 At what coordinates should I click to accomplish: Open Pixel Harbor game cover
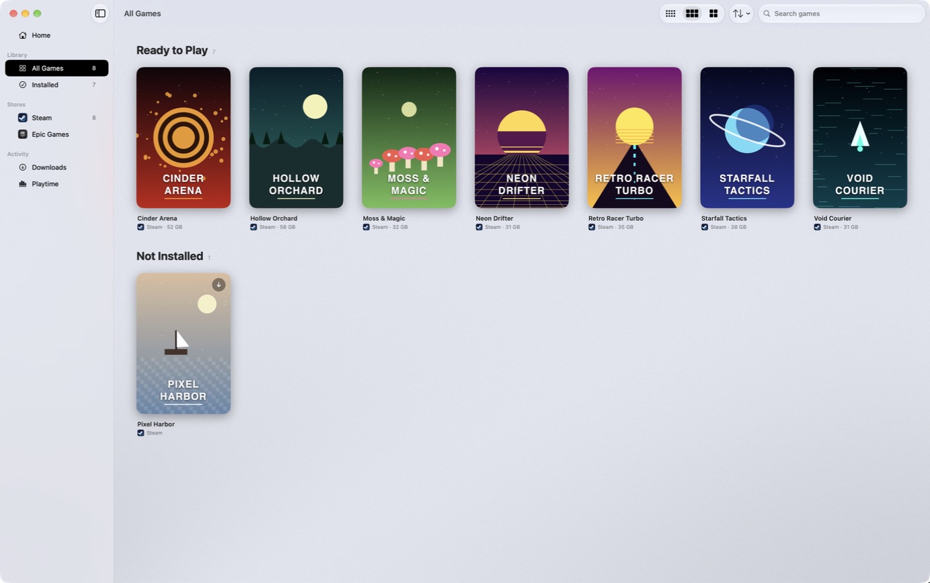pyautogui.click(x=184, y=343)
